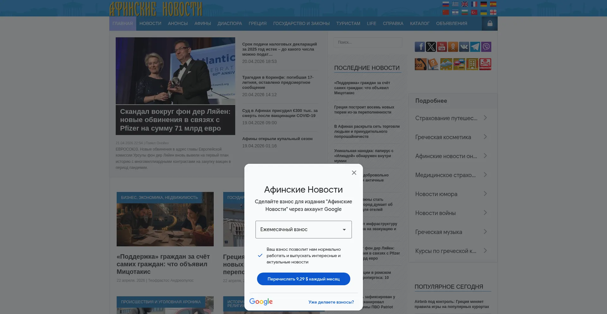The height and width of the screenshot is (314, 607).
Task: Pick the Ukrainian flag language
Action: pyautogui.click(x=484, y=12)
